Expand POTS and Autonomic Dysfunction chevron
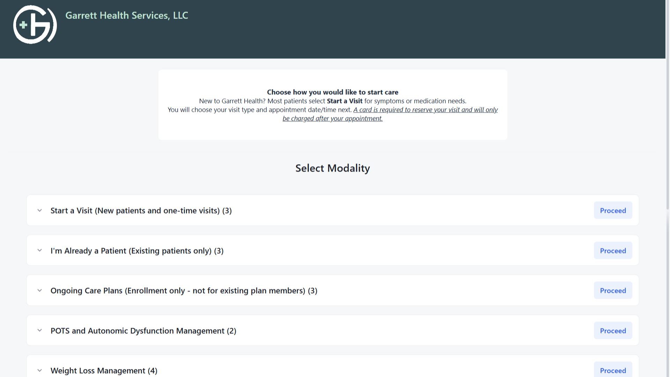The height and width of the screenshot is (377, 670). point(40,331)
